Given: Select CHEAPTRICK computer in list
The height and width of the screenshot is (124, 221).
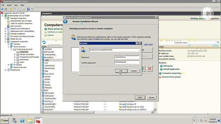Looking at the screenshot, I should [x=50, y=66].
